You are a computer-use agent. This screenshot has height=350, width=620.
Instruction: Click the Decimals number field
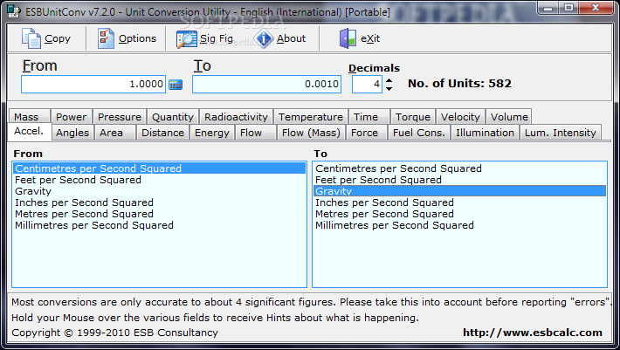(367, 84)
